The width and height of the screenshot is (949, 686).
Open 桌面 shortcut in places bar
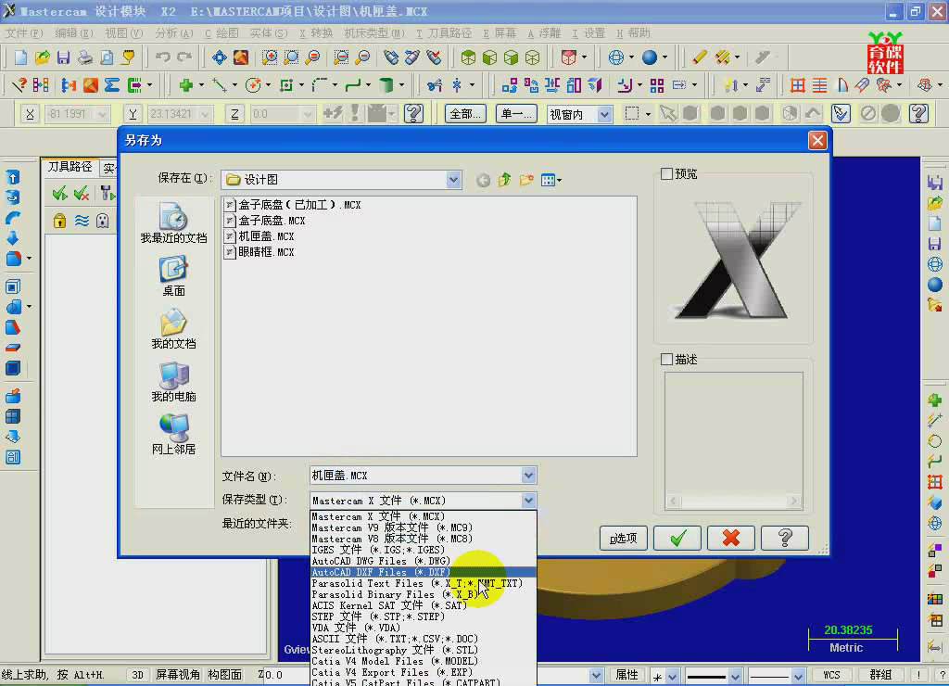pos(173,276)
